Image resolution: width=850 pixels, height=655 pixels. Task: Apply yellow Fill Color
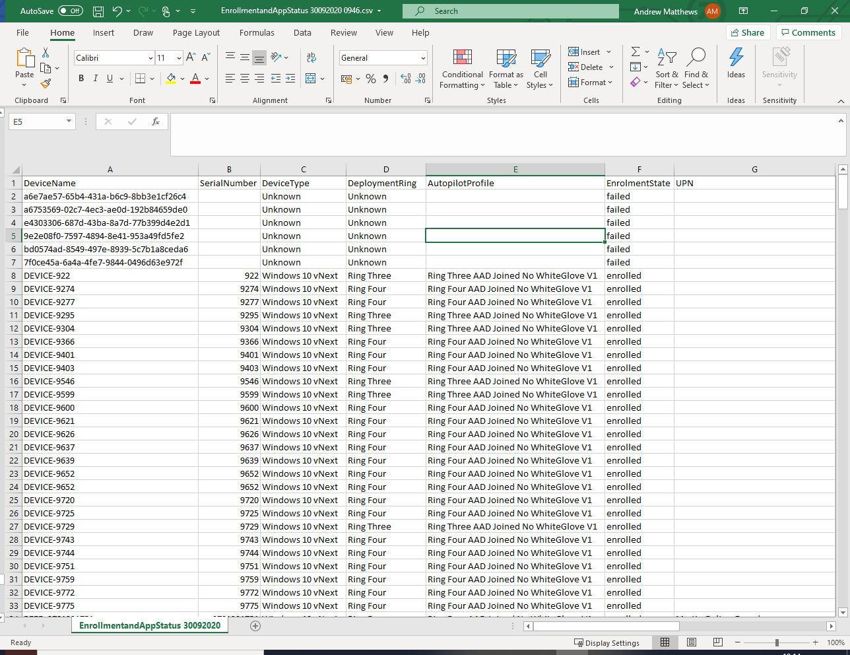click(x=172, y=79)
